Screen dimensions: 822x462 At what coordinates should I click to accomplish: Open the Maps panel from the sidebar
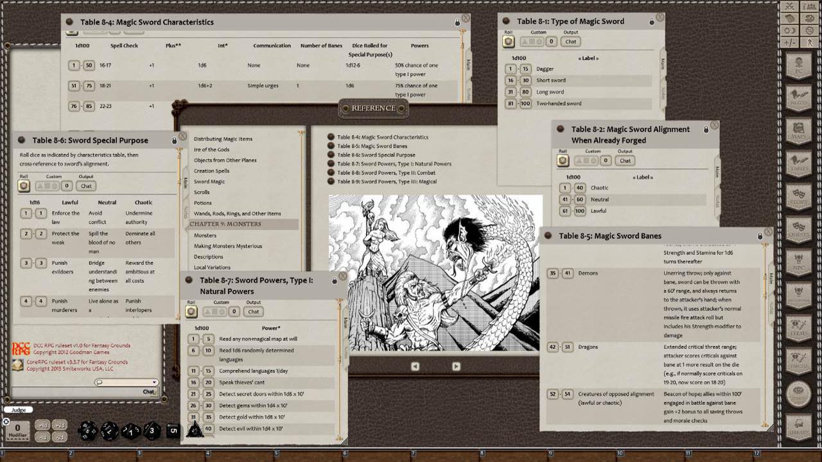pos(799,132)
